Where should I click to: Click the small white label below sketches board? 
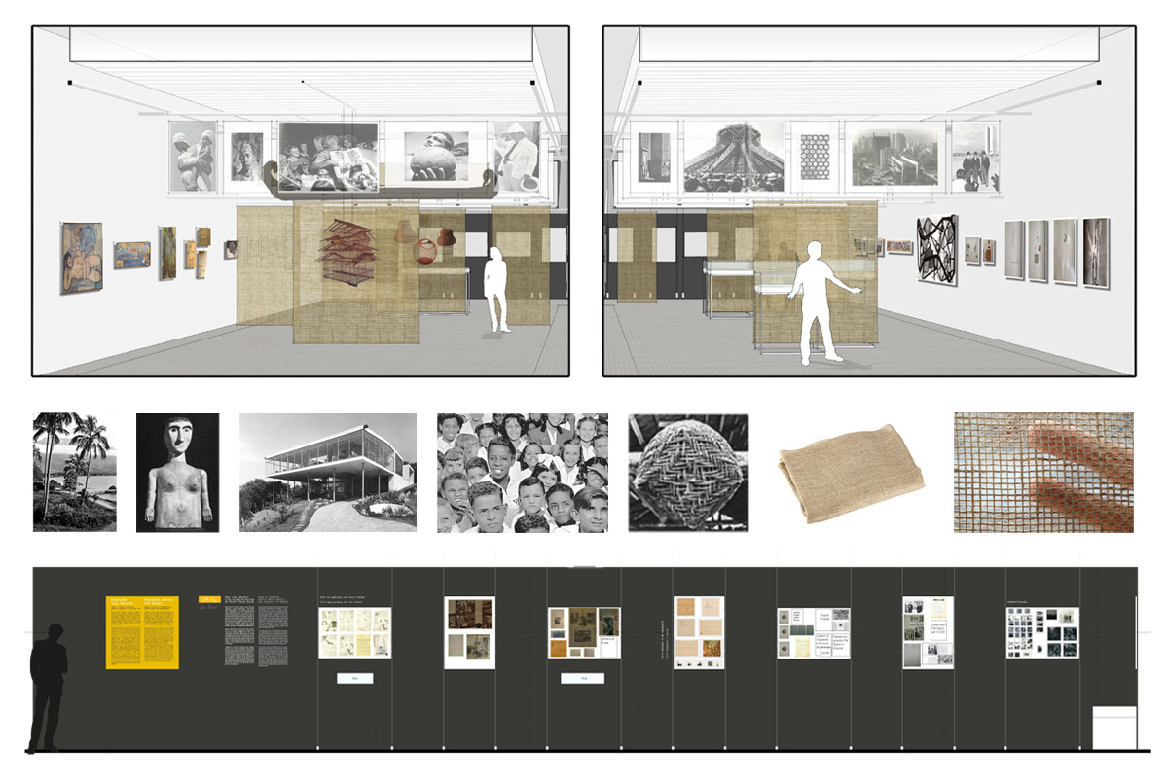click(x=355, y=678)
